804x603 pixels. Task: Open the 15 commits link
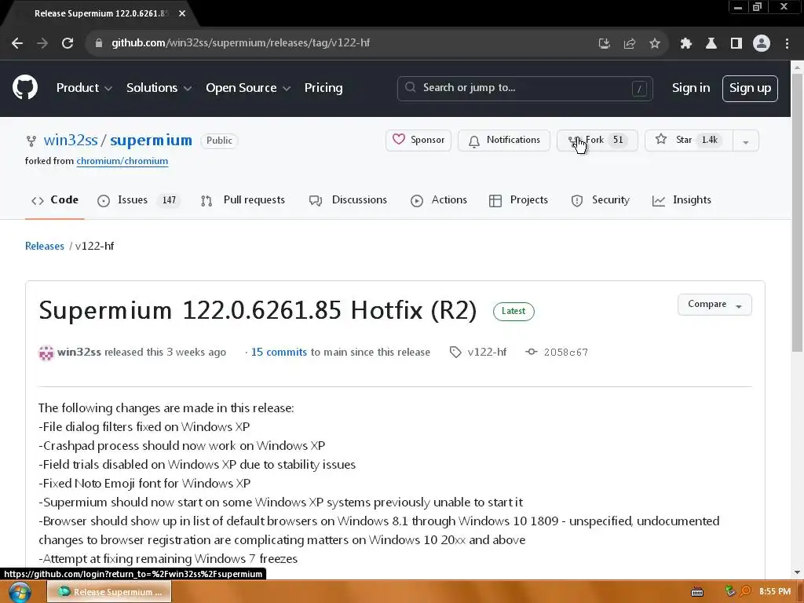click(x=279, y=353)
